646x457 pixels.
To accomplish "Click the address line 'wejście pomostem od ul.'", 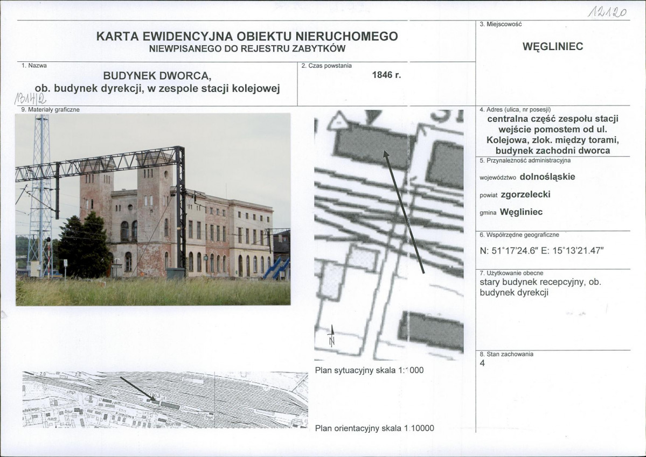I will [553, 130].
